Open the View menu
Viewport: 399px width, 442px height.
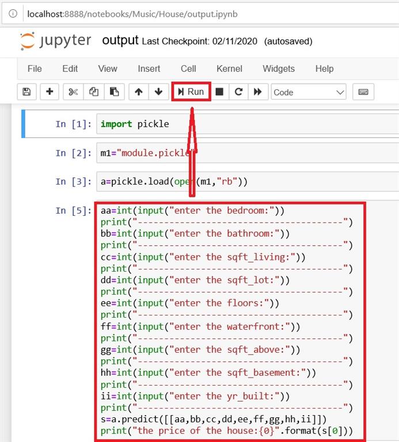pos(108,69)
